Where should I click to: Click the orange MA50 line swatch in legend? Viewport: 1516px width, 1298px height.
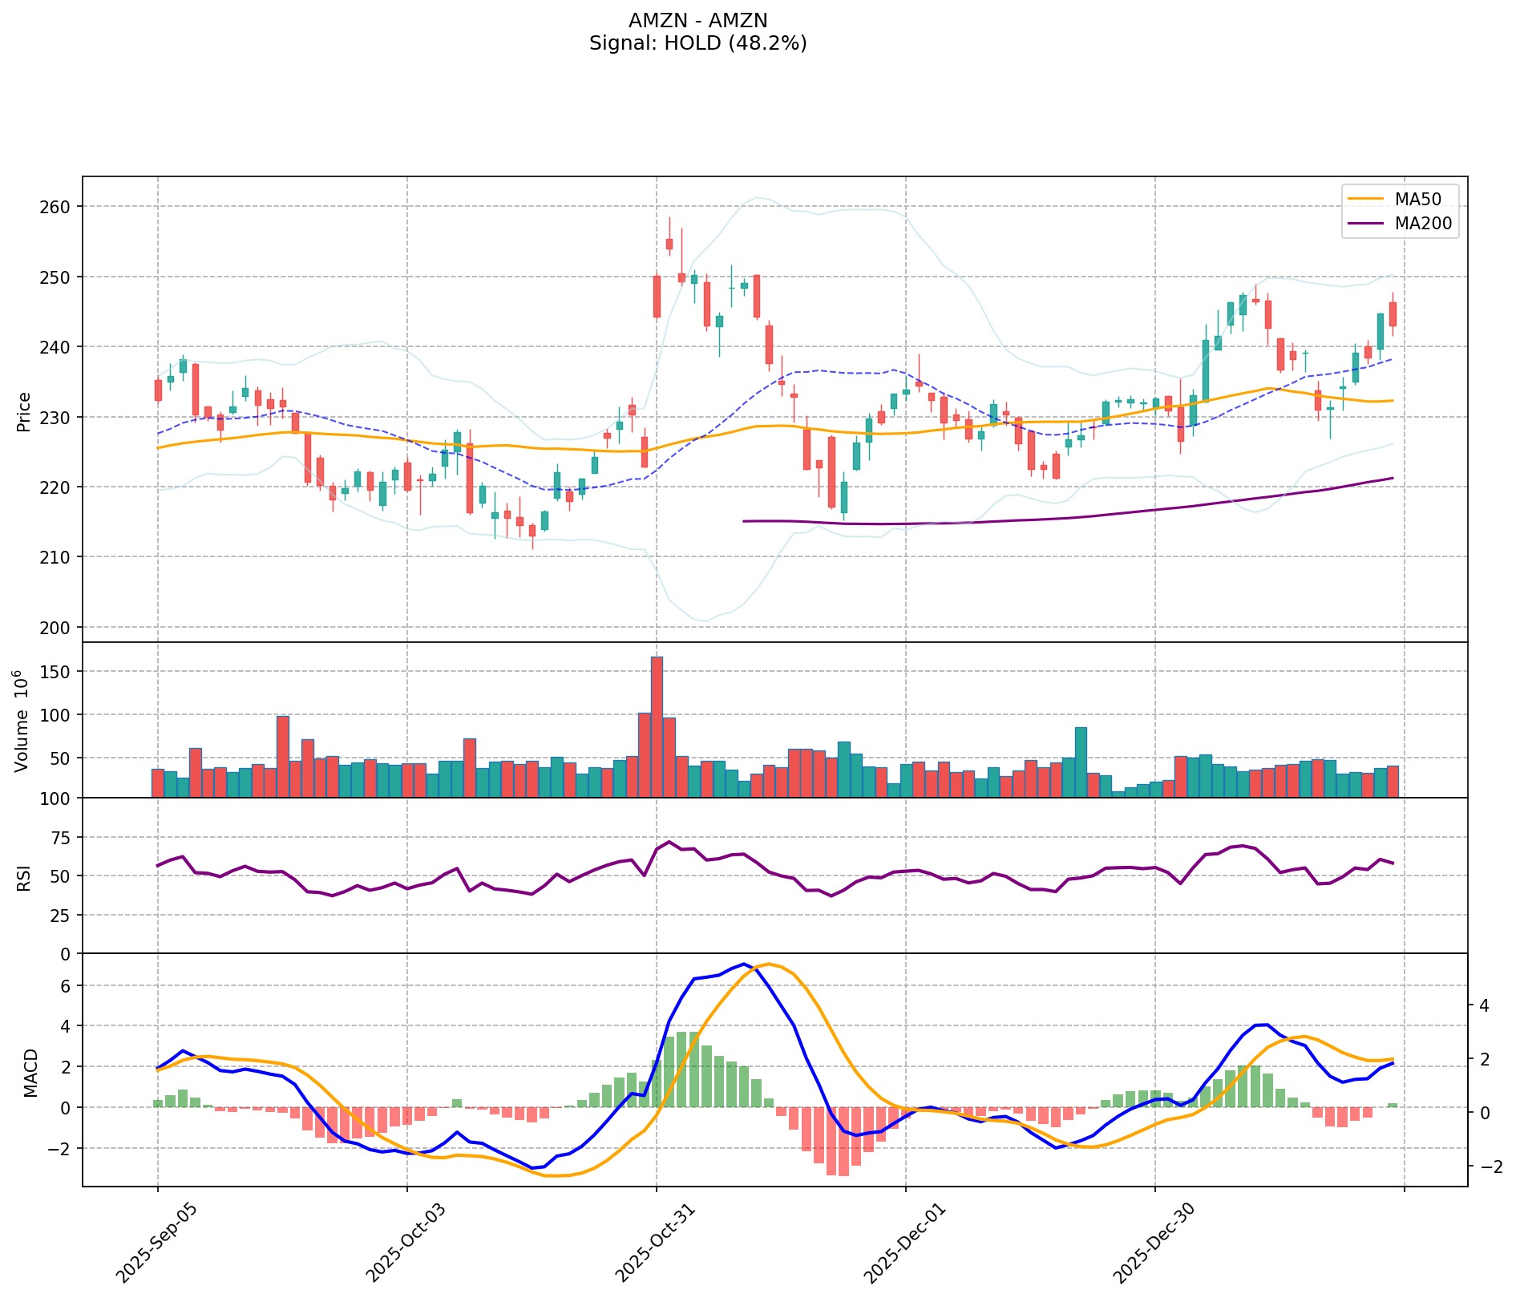click(x=1366, y=197)
